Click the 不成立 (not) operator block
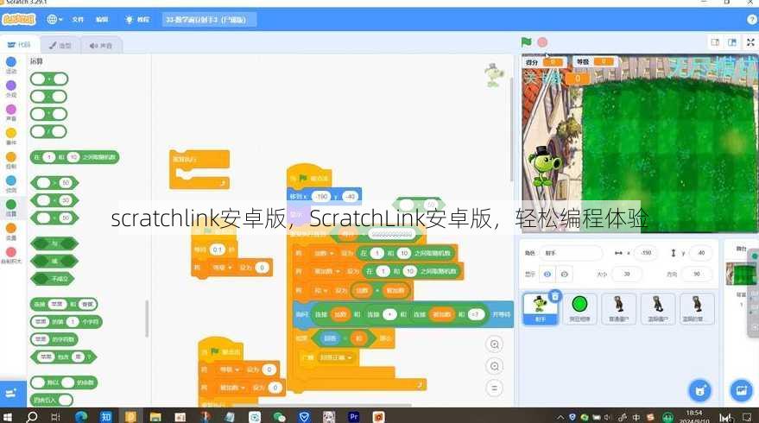This screenshot has height=423, width=759. pyautogui.click(x=53, y=279)
